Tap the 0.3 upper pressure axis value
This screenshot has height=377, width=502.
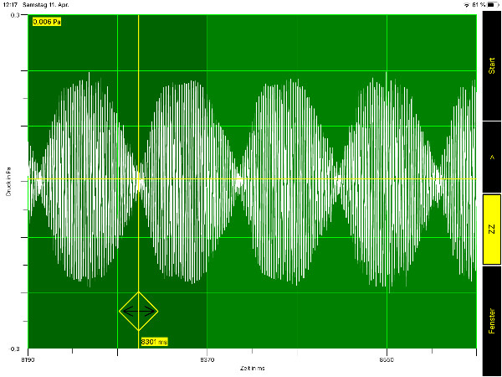16,15
